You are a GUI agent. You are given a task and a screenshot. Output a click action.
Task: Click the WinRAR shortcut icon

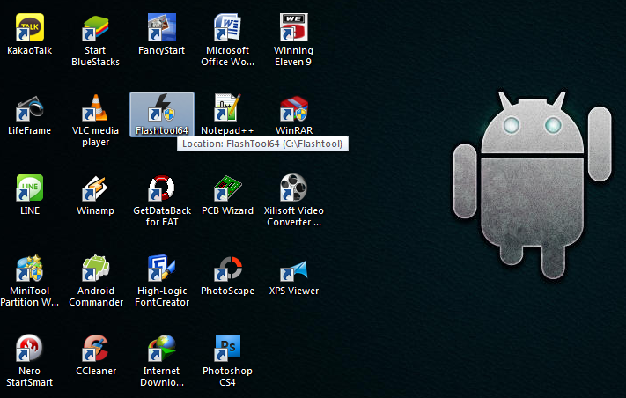[x=293, y=108]
